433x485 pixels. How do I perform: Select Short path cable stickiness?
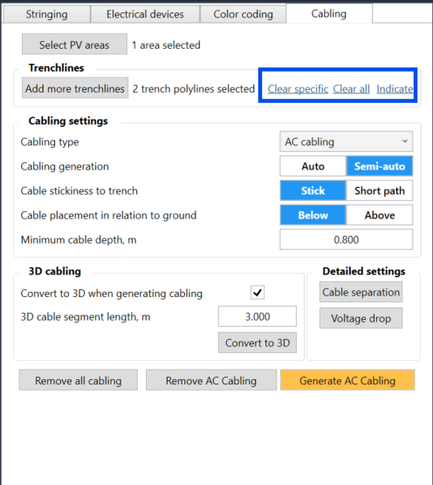coord(380,191)
